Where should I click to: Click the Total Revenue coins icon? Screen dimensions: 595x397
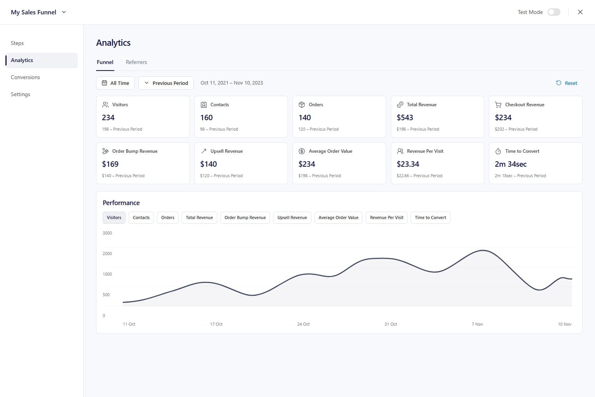[x=400, y=105]
